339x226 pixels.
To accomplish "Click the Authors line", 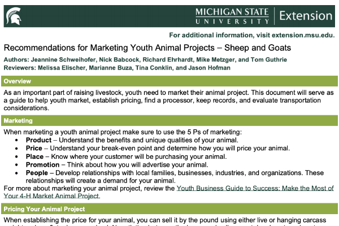I will 145,60.
